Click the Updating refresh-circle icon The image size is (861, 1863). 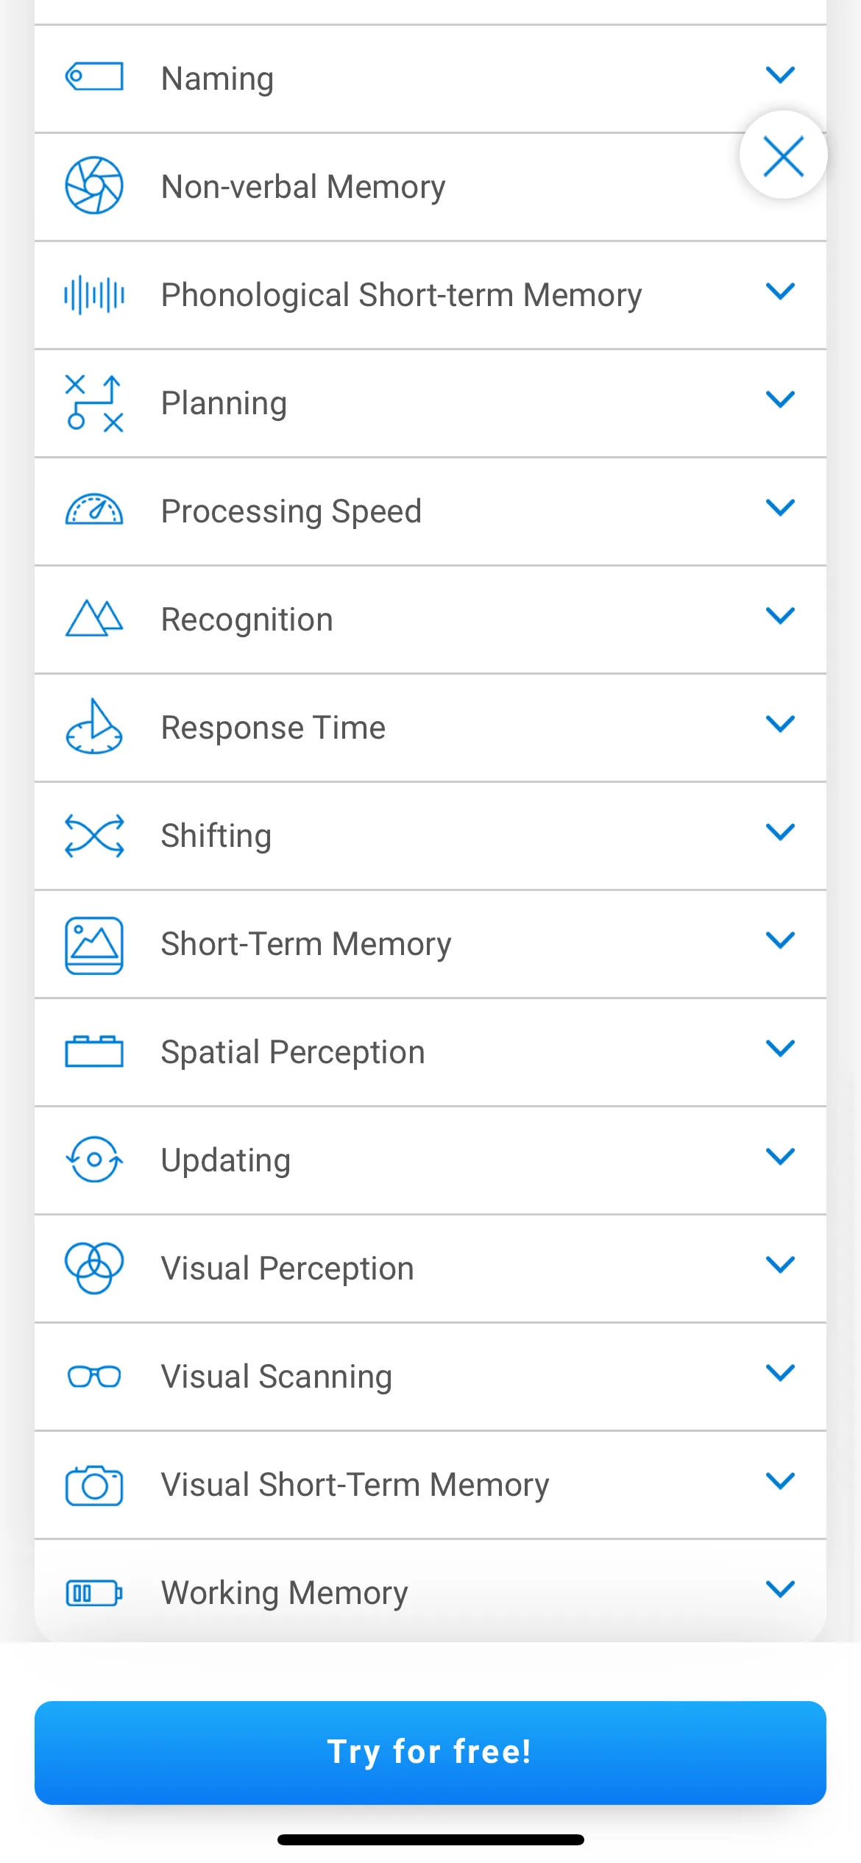pos(94,1160)
